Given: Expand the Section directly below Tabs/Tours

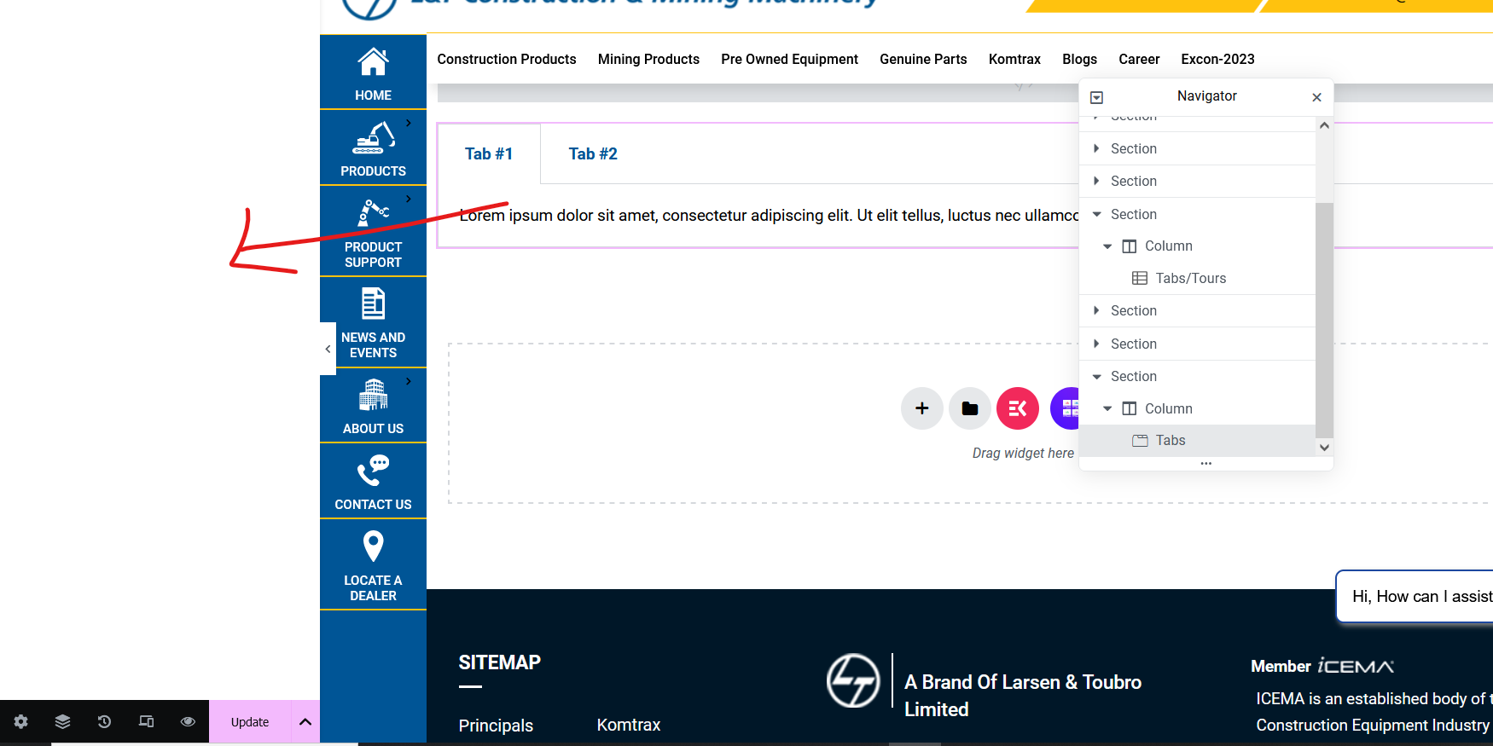Looking at the screenshot, I should click(1096, 310).
